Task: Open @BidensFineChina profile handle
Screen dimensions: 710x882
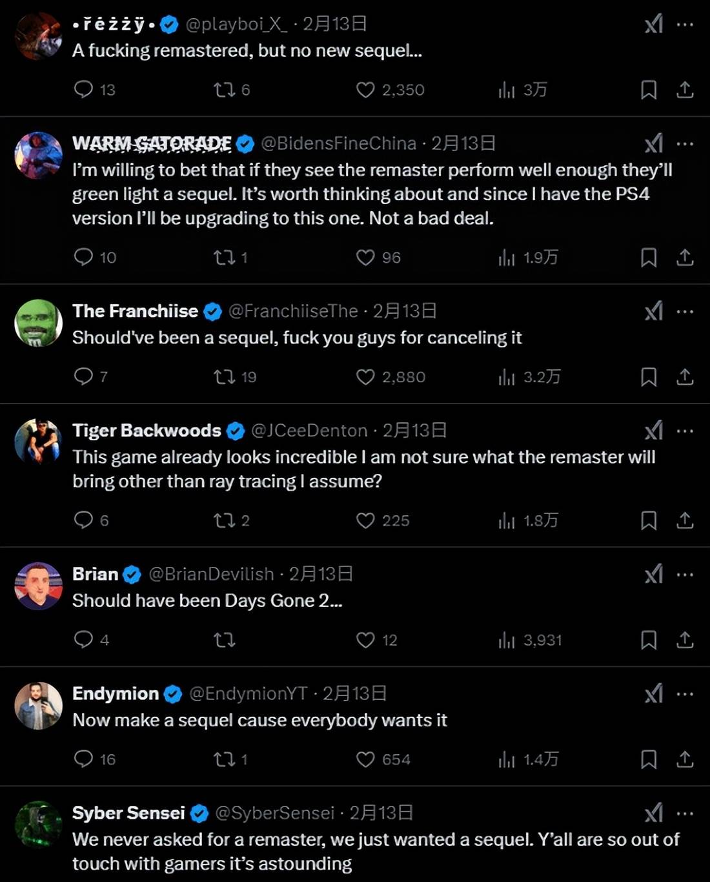Action: [x=338, y=143]
